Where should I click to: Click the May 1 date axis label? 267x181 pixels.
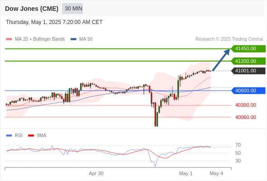pyautogui.click(x=186, y=173)
